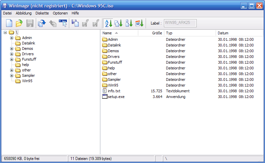
Task: Maximize the WinImage window
Action: coord(251,5)
